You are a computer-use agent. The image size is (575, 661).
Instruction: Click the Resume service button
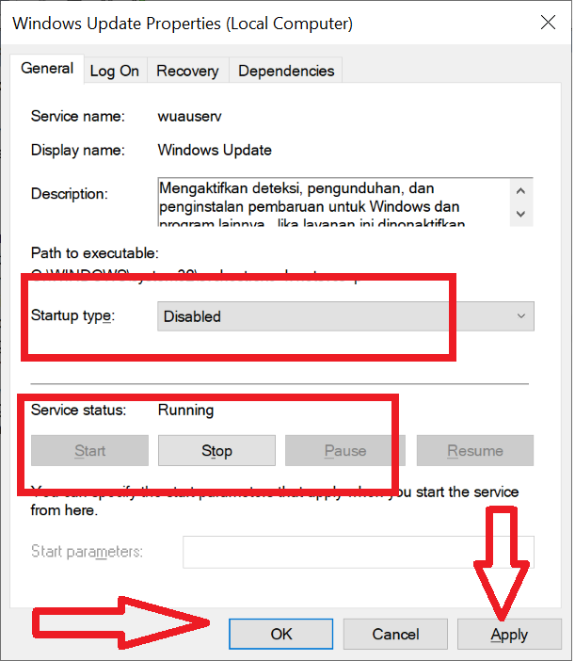475,451
